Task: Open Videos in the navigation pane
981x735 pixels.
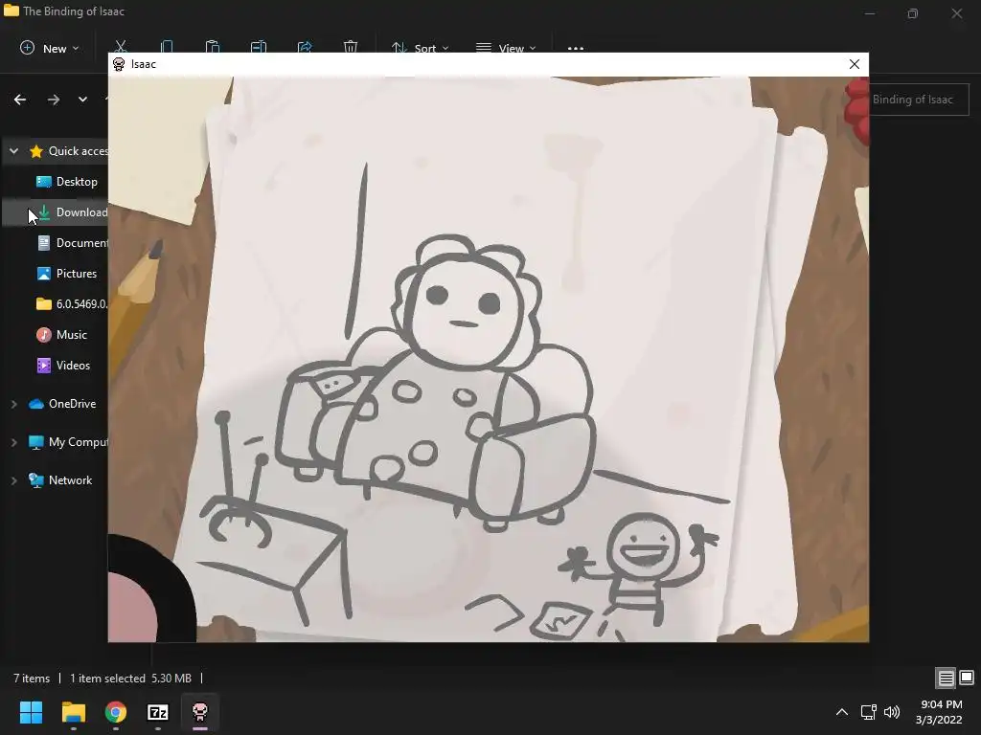Action: click(x=63, y=366)
